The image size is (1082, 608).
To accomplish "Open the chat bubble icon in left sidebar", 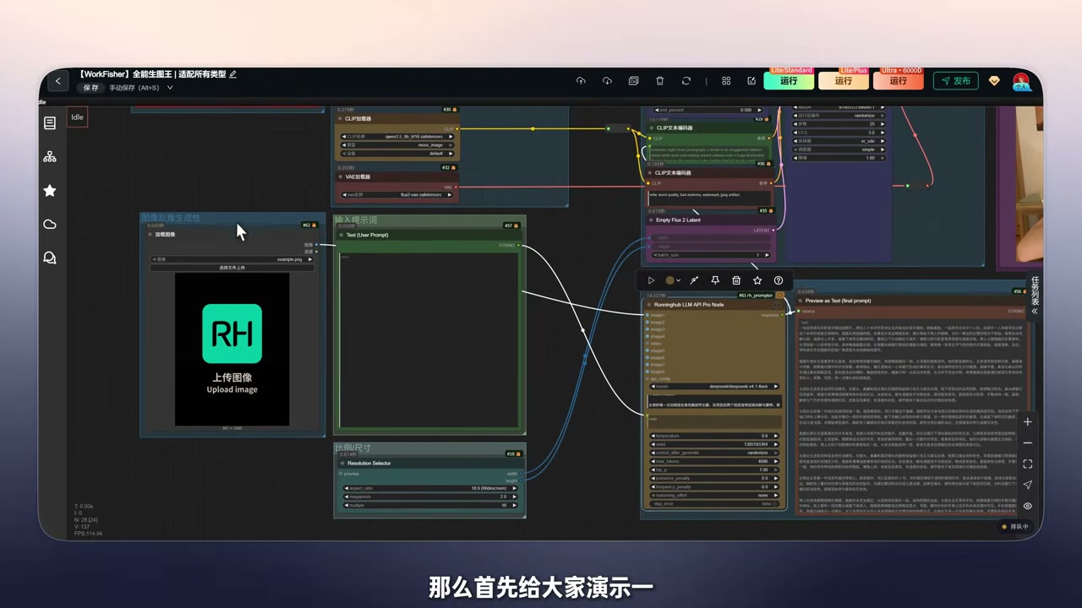I will coord(50,258).
